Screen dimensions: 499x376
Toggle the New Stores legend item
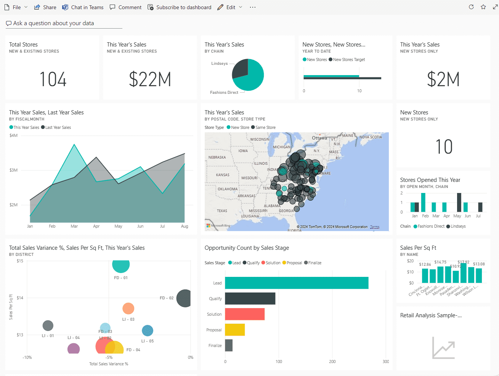(314, 59)
